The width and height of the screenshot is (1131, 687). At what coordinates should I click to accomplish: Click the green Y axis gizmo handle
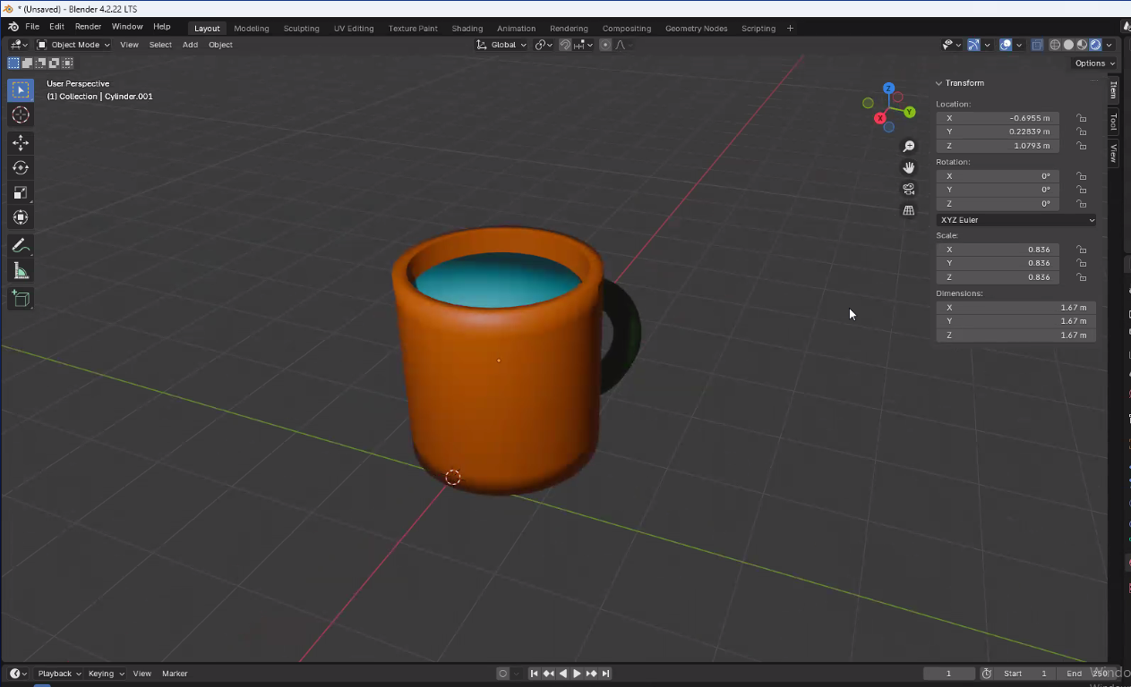[x=909, y=112]
